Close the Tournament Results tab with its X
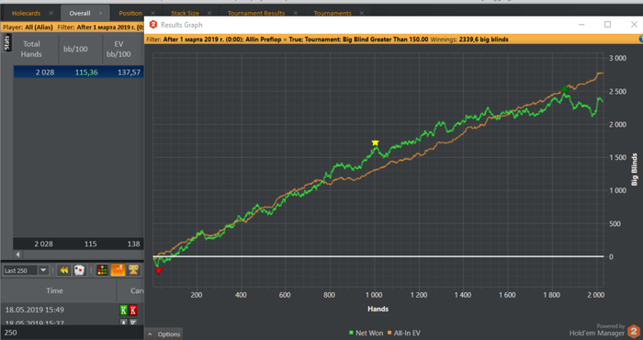Screen dimensions: 643x340 pos(295,13)
